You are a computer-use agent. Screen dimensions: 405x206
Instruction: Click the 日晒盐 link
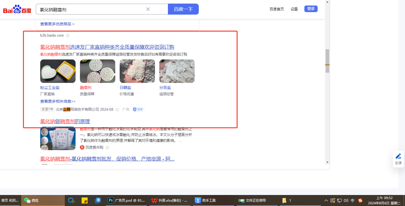pos(125,88)
